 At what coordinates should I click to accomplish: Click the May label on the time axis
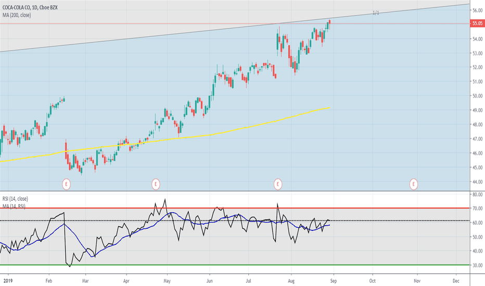click(x=167, y=281)
